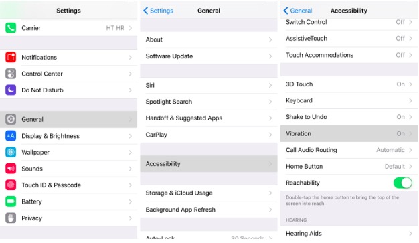Tap the Touch ID fingerprint icon
The image size is (419, 243).
(11, 185)
